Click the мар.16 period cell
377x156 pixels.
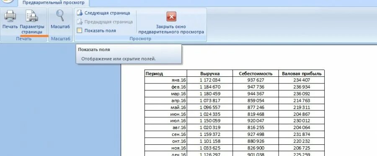tap(165, 94)
